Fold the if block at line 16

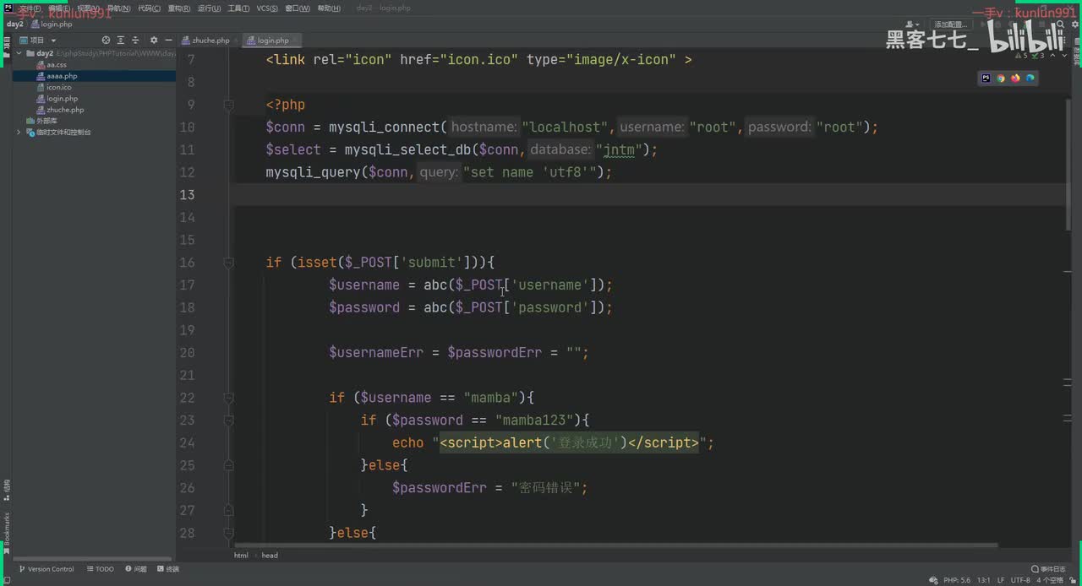click(x=228, y=263)
